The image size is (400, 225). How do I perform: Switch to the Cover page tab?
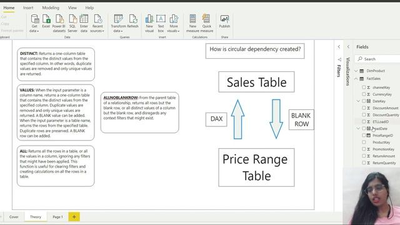(x=14, y=217)
